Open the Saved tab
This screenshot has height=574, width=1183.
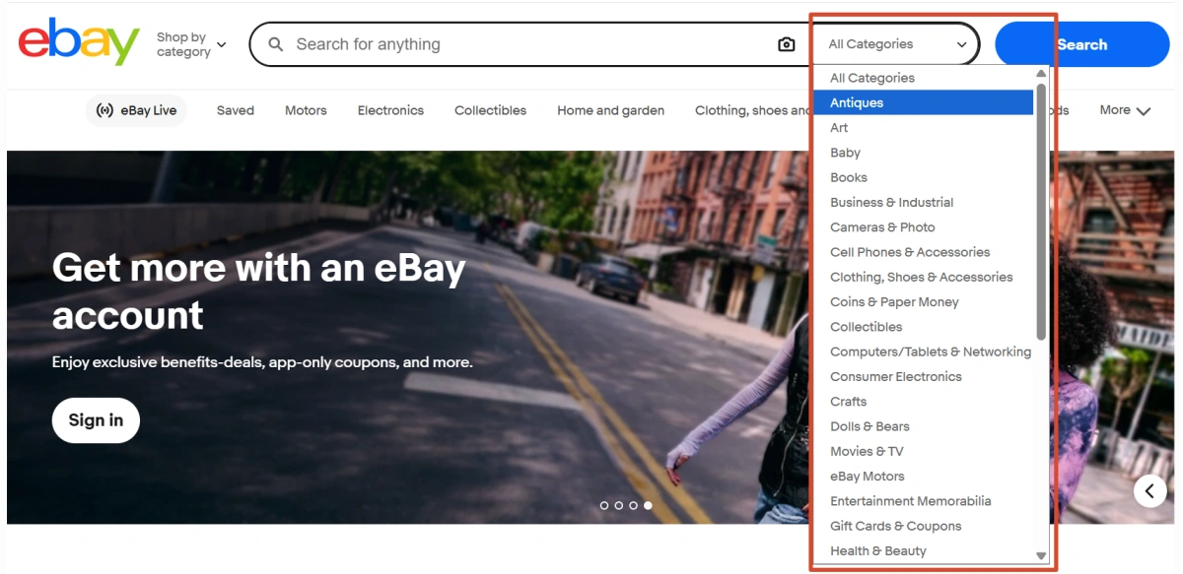coord(236,110)
